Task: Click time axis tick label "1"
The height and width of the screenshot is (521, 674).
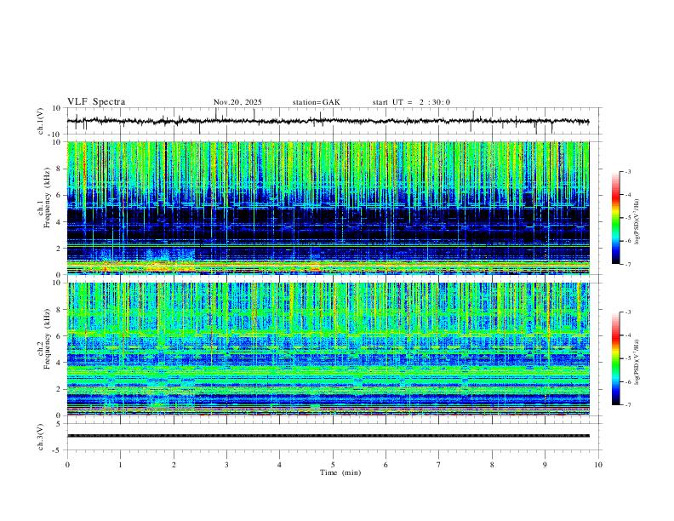Action: [x=120, y=465]
